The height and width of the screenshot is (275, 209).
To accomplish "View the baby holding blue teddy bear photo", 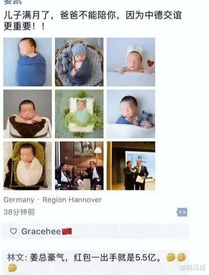I will [131, 114].
